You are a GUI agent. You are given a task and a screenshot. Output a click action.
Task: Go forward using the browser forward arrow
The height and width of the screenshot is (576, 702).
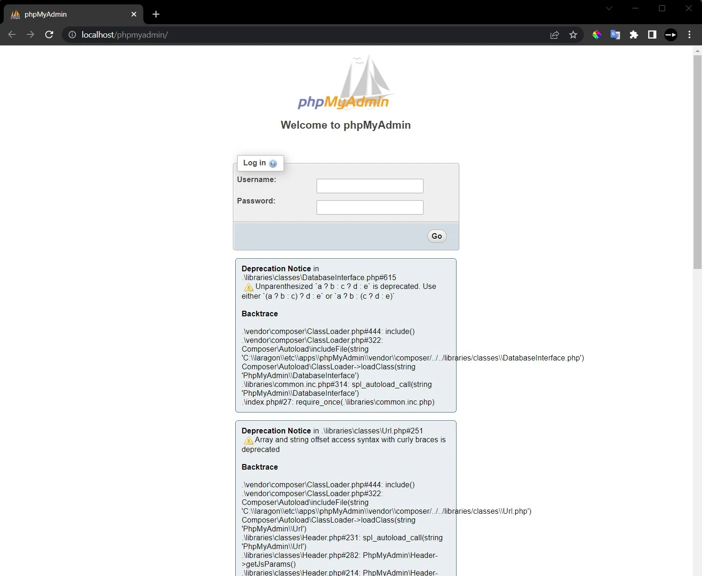(x=31, y=34)
